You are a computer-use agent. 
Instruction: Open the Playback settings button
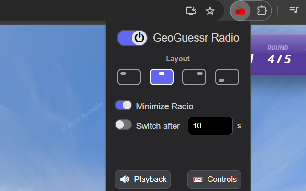[142, 180]
